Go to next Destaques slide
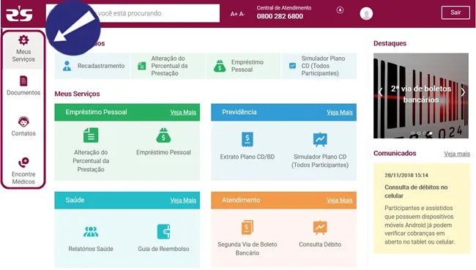476x270 pixels. (x=463, y=92)
